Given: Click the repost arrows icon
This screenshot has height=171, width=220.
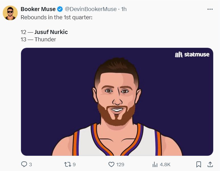Looking at the screenshot, I should pyautogui.click(x=67, y=164).
